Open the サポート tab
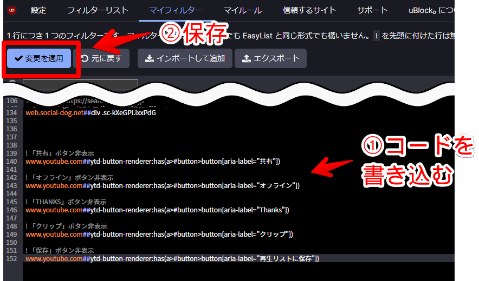479x281 pixels. pyautogui.click(x=372, y=10)
